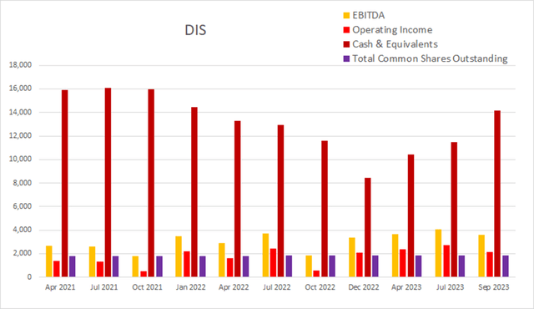Select the Oct 2022 yellow EBITDA bar
The image size is (534, 309).
pos(309,266)
